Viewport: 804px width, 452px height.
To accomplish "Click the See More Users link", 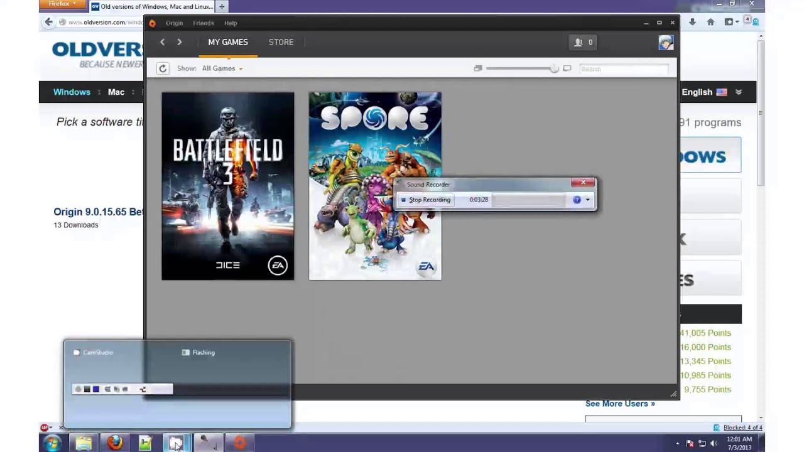I will point(620,404).
